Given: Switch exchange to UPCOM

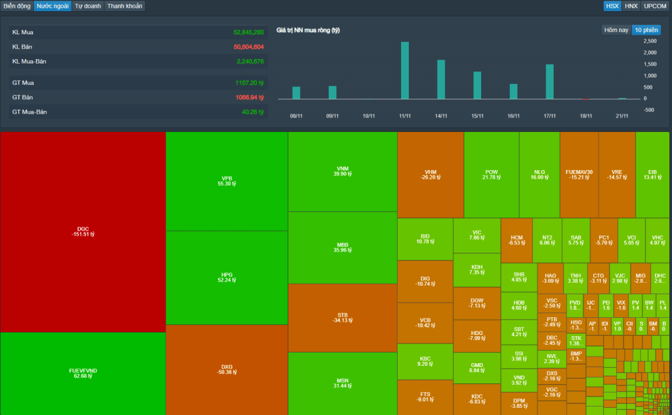Looking at the screenshot, I should (x=655, y=6).
